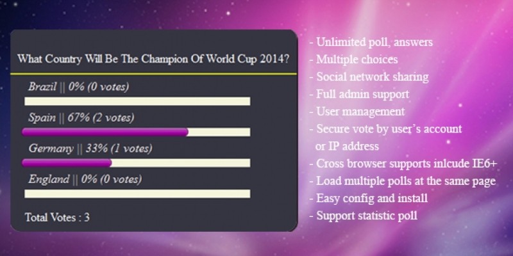Select the England answer label

85,179
